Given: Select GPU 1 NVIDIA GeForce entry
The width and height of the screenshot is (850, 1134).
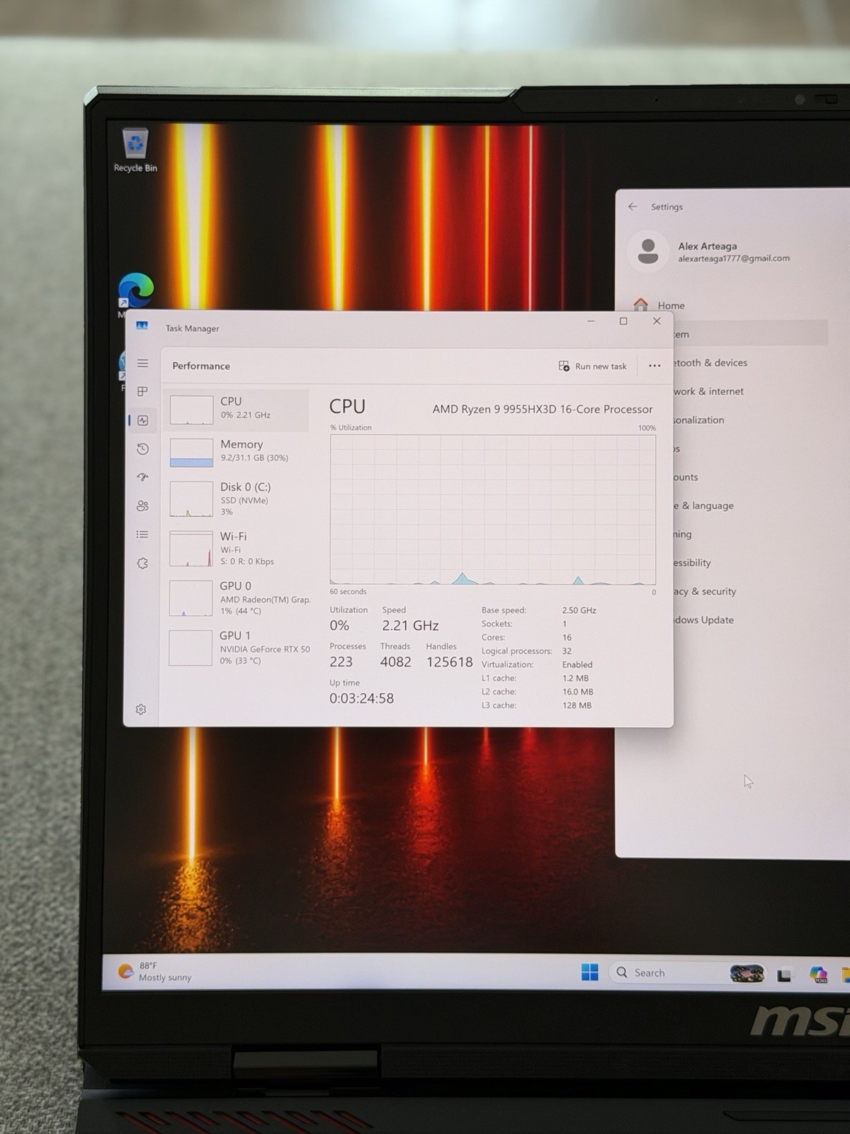Looking at the screenshot, I should 237,648.
